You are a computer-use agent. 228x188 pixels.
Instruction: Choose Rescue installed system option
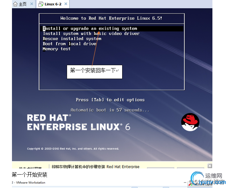[72, 39]
